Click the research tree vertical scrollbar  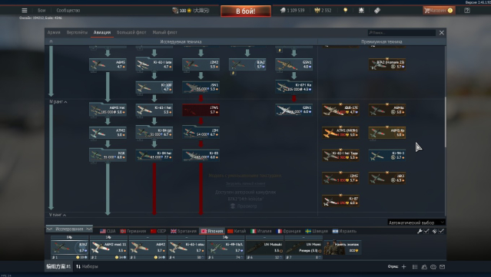pyautogui.click(x=445, y=122)
